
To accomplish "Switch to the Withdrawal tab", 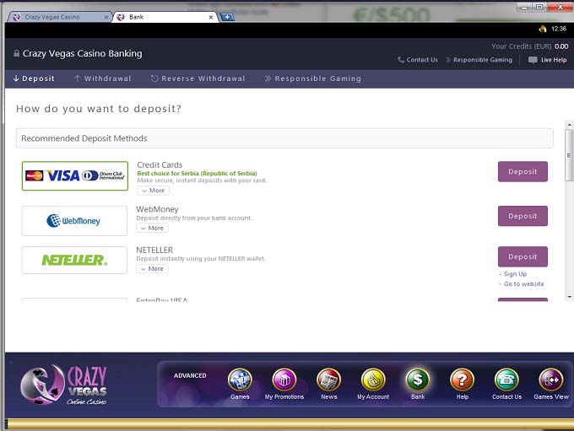I will pos(101,78).
